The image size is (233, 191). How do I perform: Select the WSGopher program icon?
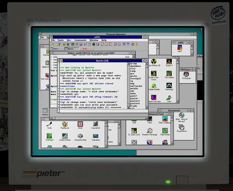pyautogui.click(x=186, y=75)
